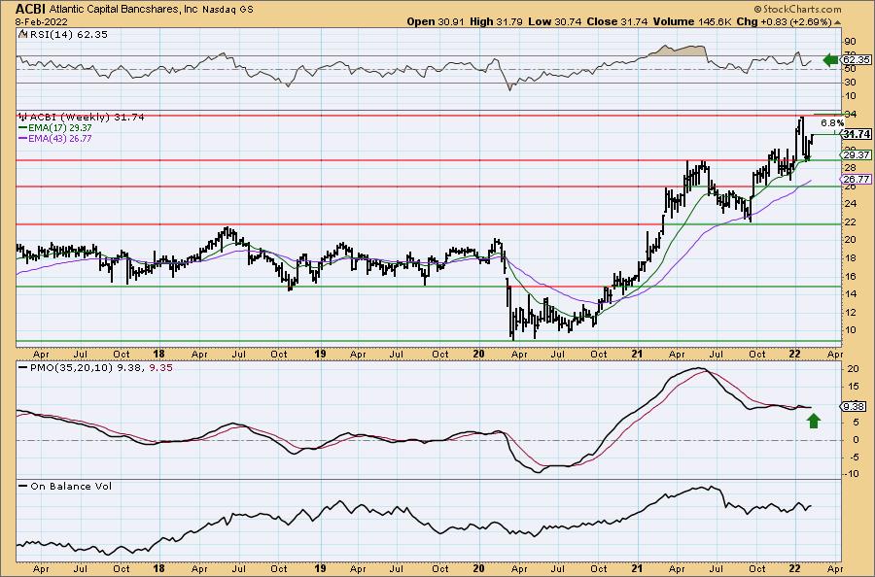Click the ACBI ticker symbol in the header
The height and width of the screenshot is (577, 875).
(30, 9)
